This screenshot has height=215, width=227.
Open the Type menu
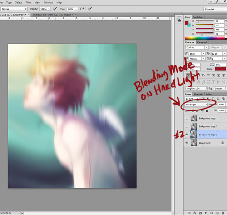click(9, 2)
